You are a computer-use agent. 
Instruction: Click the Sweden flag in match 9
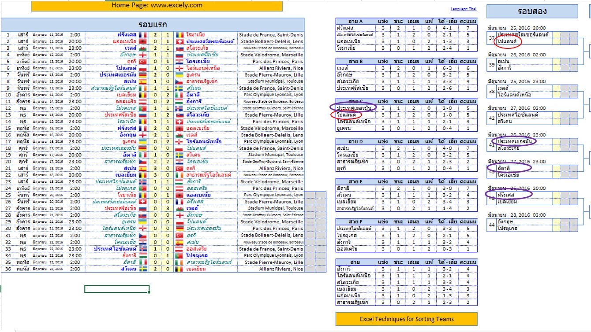pyautogui.click(x=180, y=88)
